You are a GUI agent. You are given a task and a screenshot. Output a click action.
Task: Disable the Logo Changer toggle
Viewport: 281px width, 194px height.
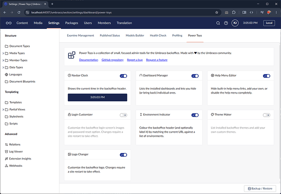tap(123, 155)
